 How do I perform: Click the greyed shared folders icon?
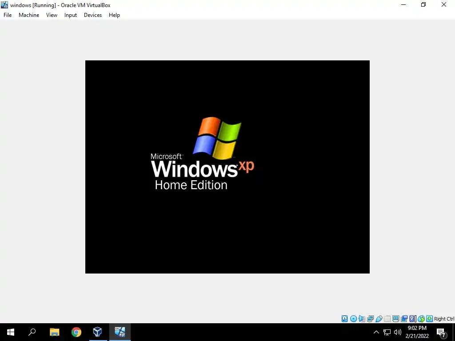point(387,319)
